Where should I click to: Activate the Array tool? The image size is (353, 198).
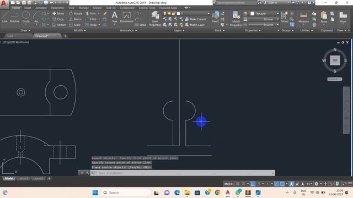[91, 25]
